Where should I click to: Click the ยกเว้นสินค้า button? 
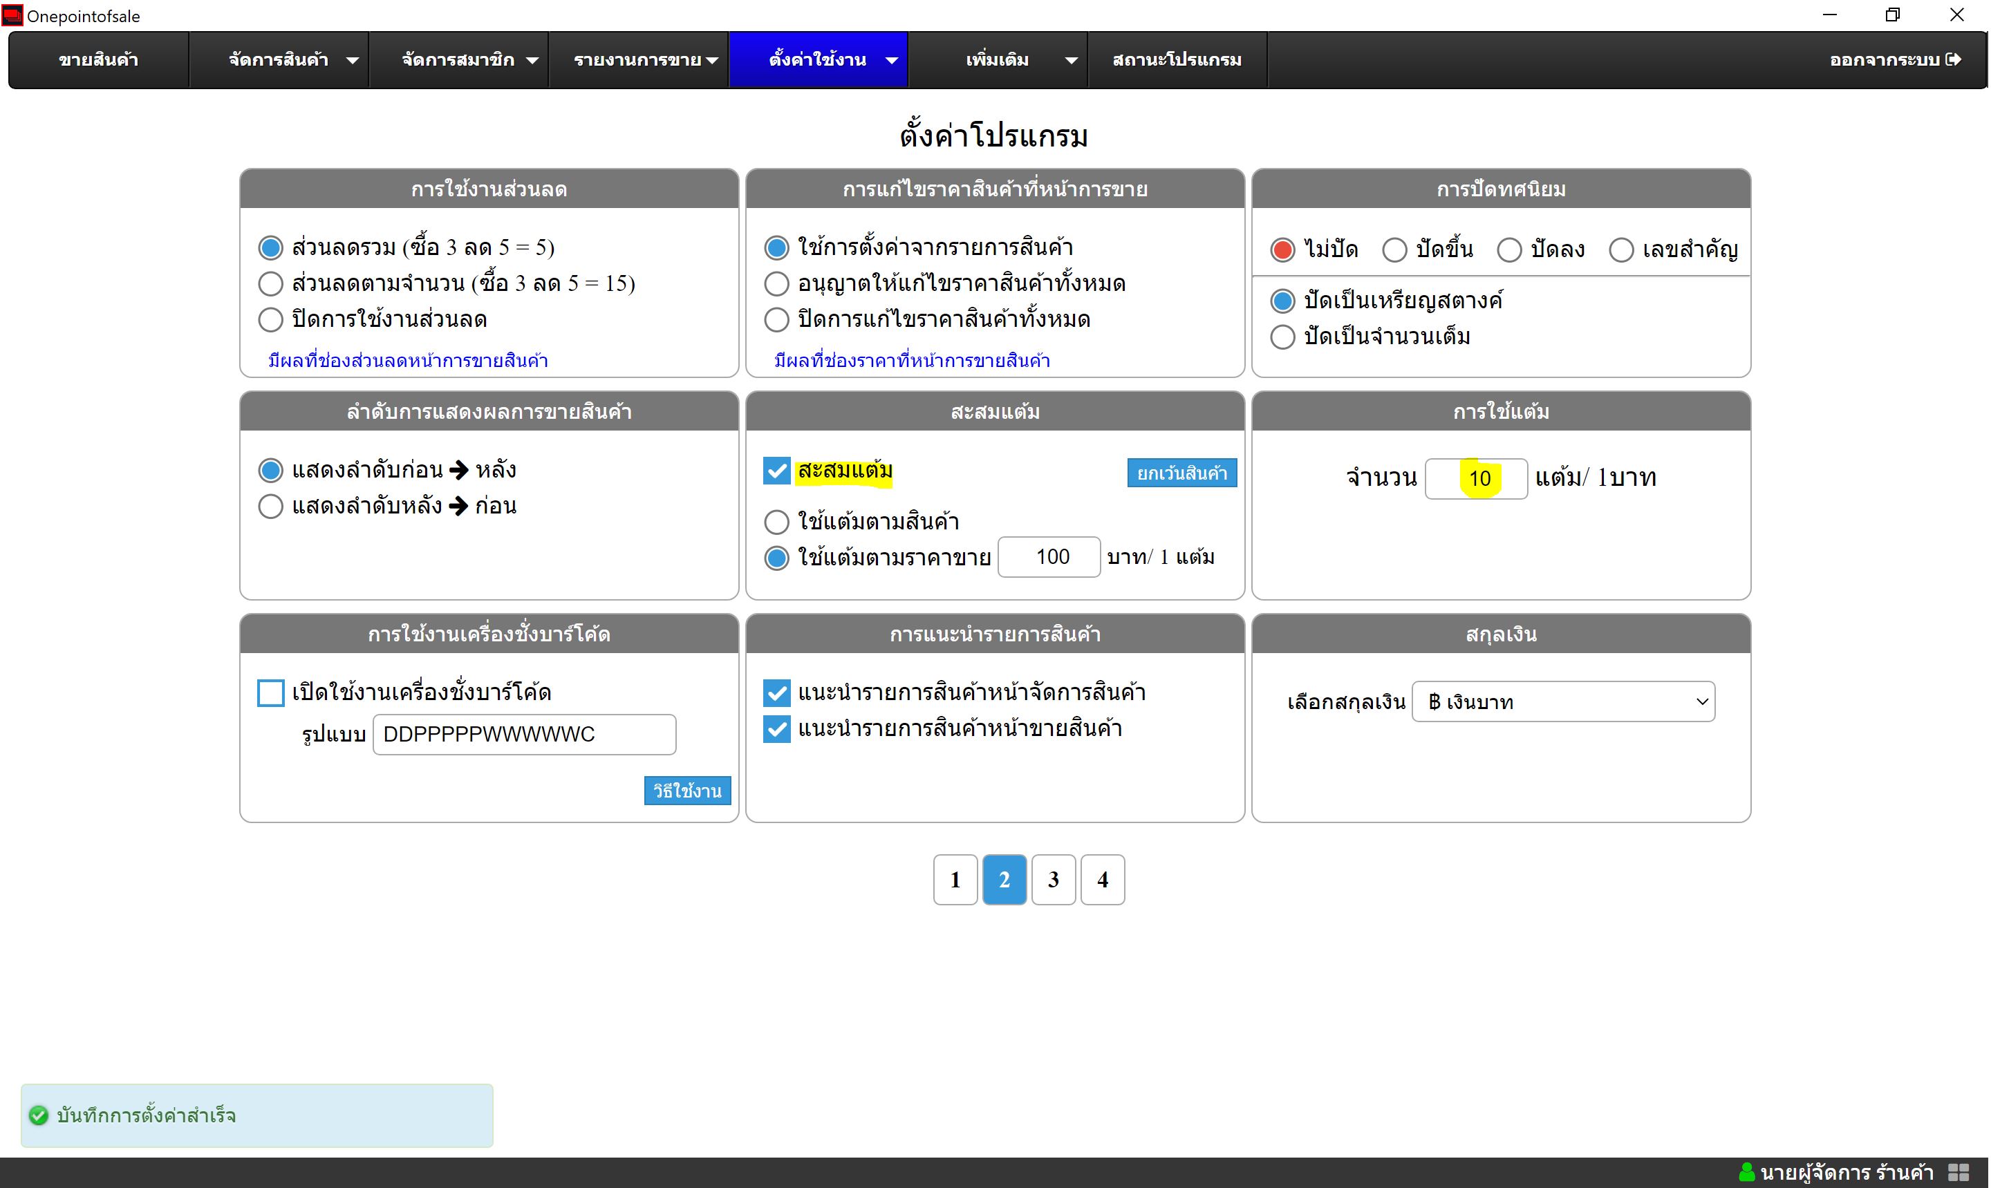1181,473
